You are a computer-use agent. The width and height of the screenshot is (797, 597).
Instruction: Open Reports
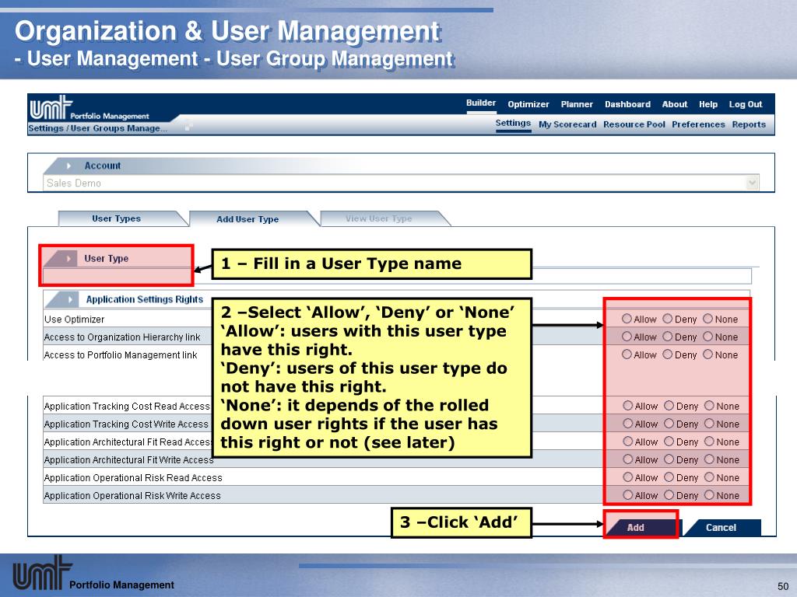[749, 124]
